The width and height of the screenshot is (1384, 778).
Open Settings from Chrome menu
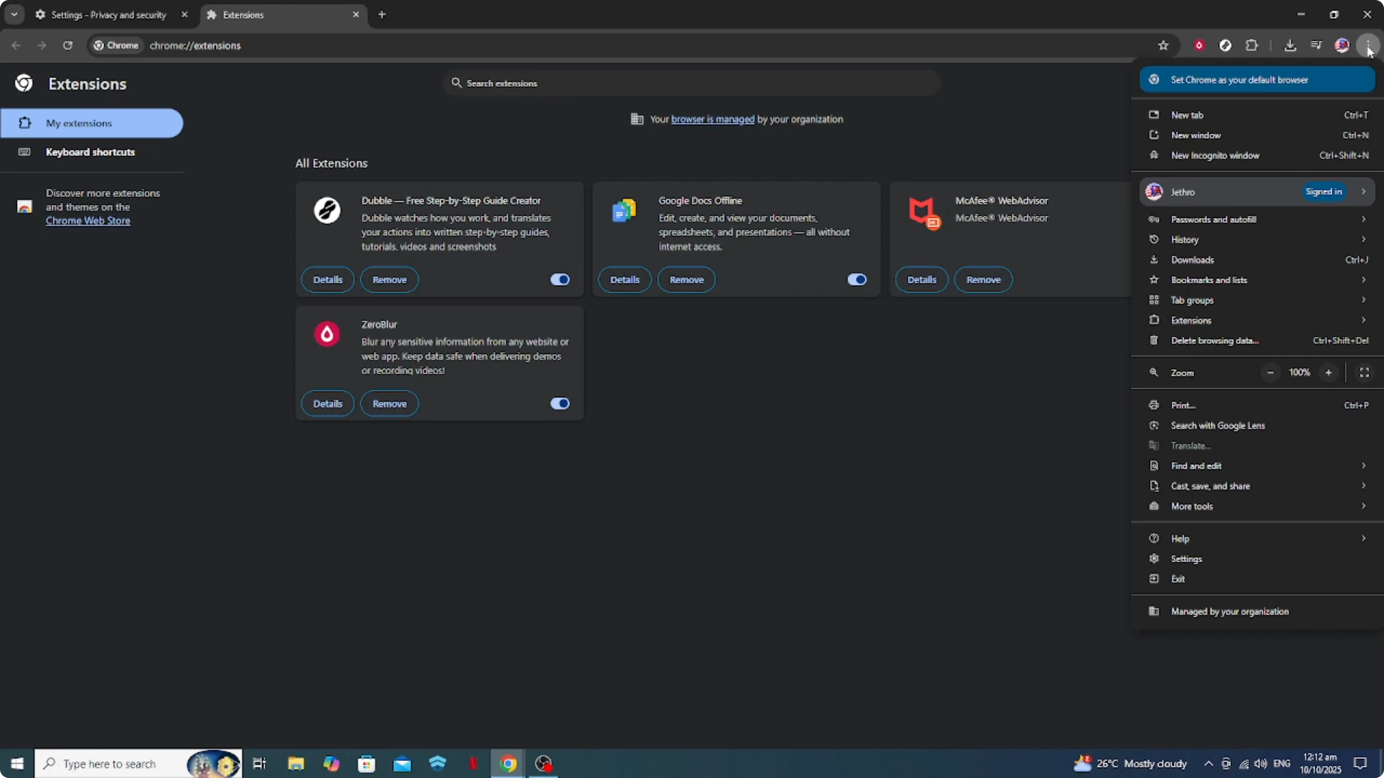point(1257,559)
